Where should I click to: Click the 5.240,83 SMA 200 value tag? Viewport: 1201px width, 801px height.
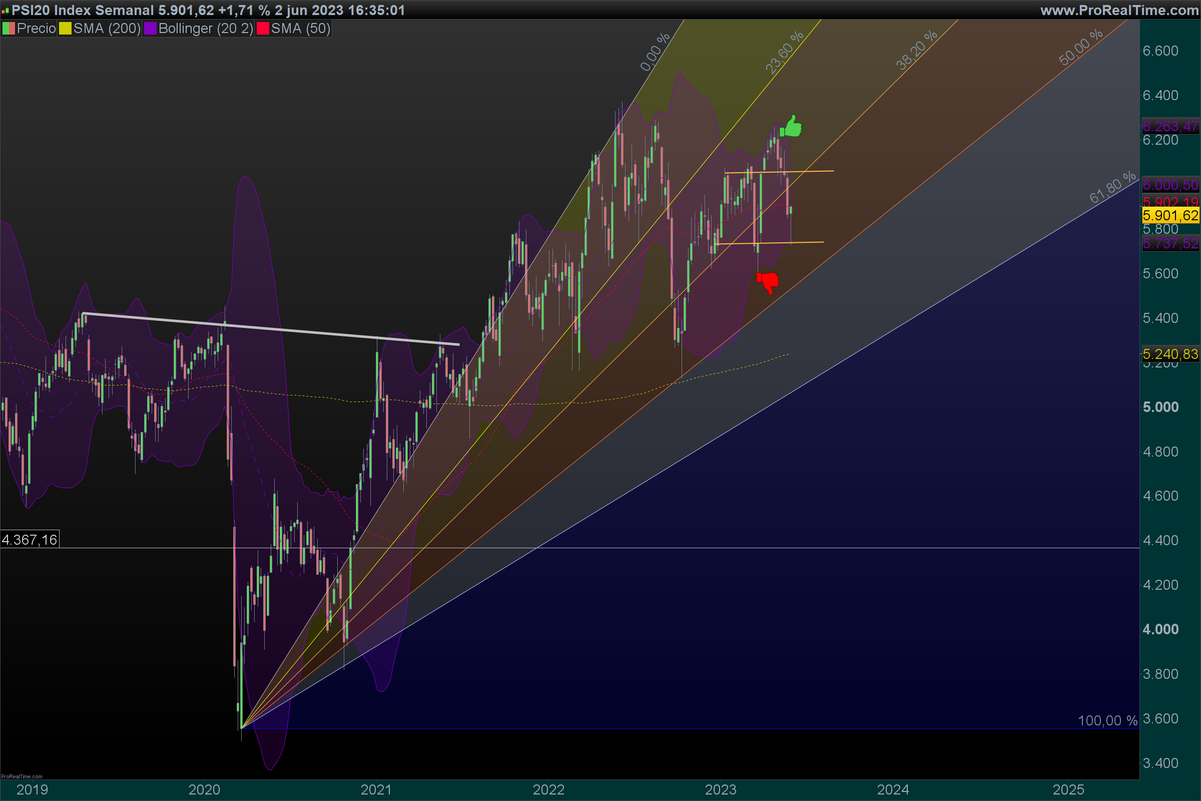[x=1170, y=354]
